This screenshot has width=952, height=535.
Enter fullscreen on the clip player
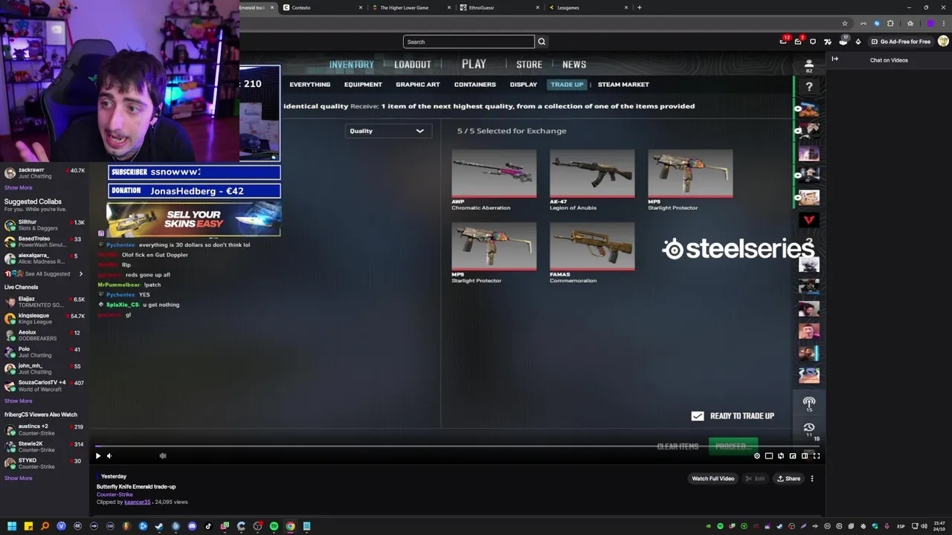pyautogui.click(x=817, y=456)
